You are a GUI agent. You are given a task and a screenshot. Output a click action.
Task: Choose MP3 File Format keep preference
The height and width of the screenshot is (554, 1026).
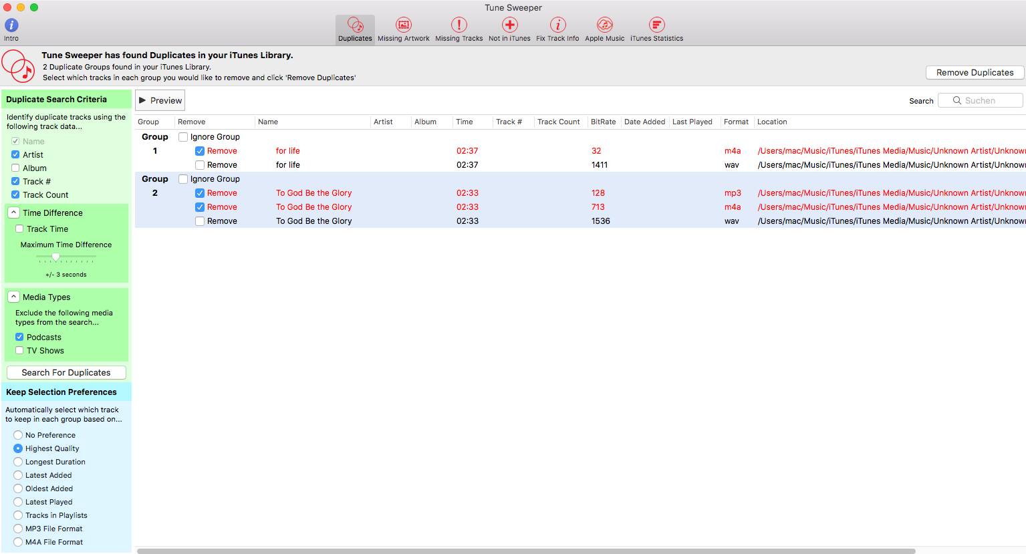(18, 529)
